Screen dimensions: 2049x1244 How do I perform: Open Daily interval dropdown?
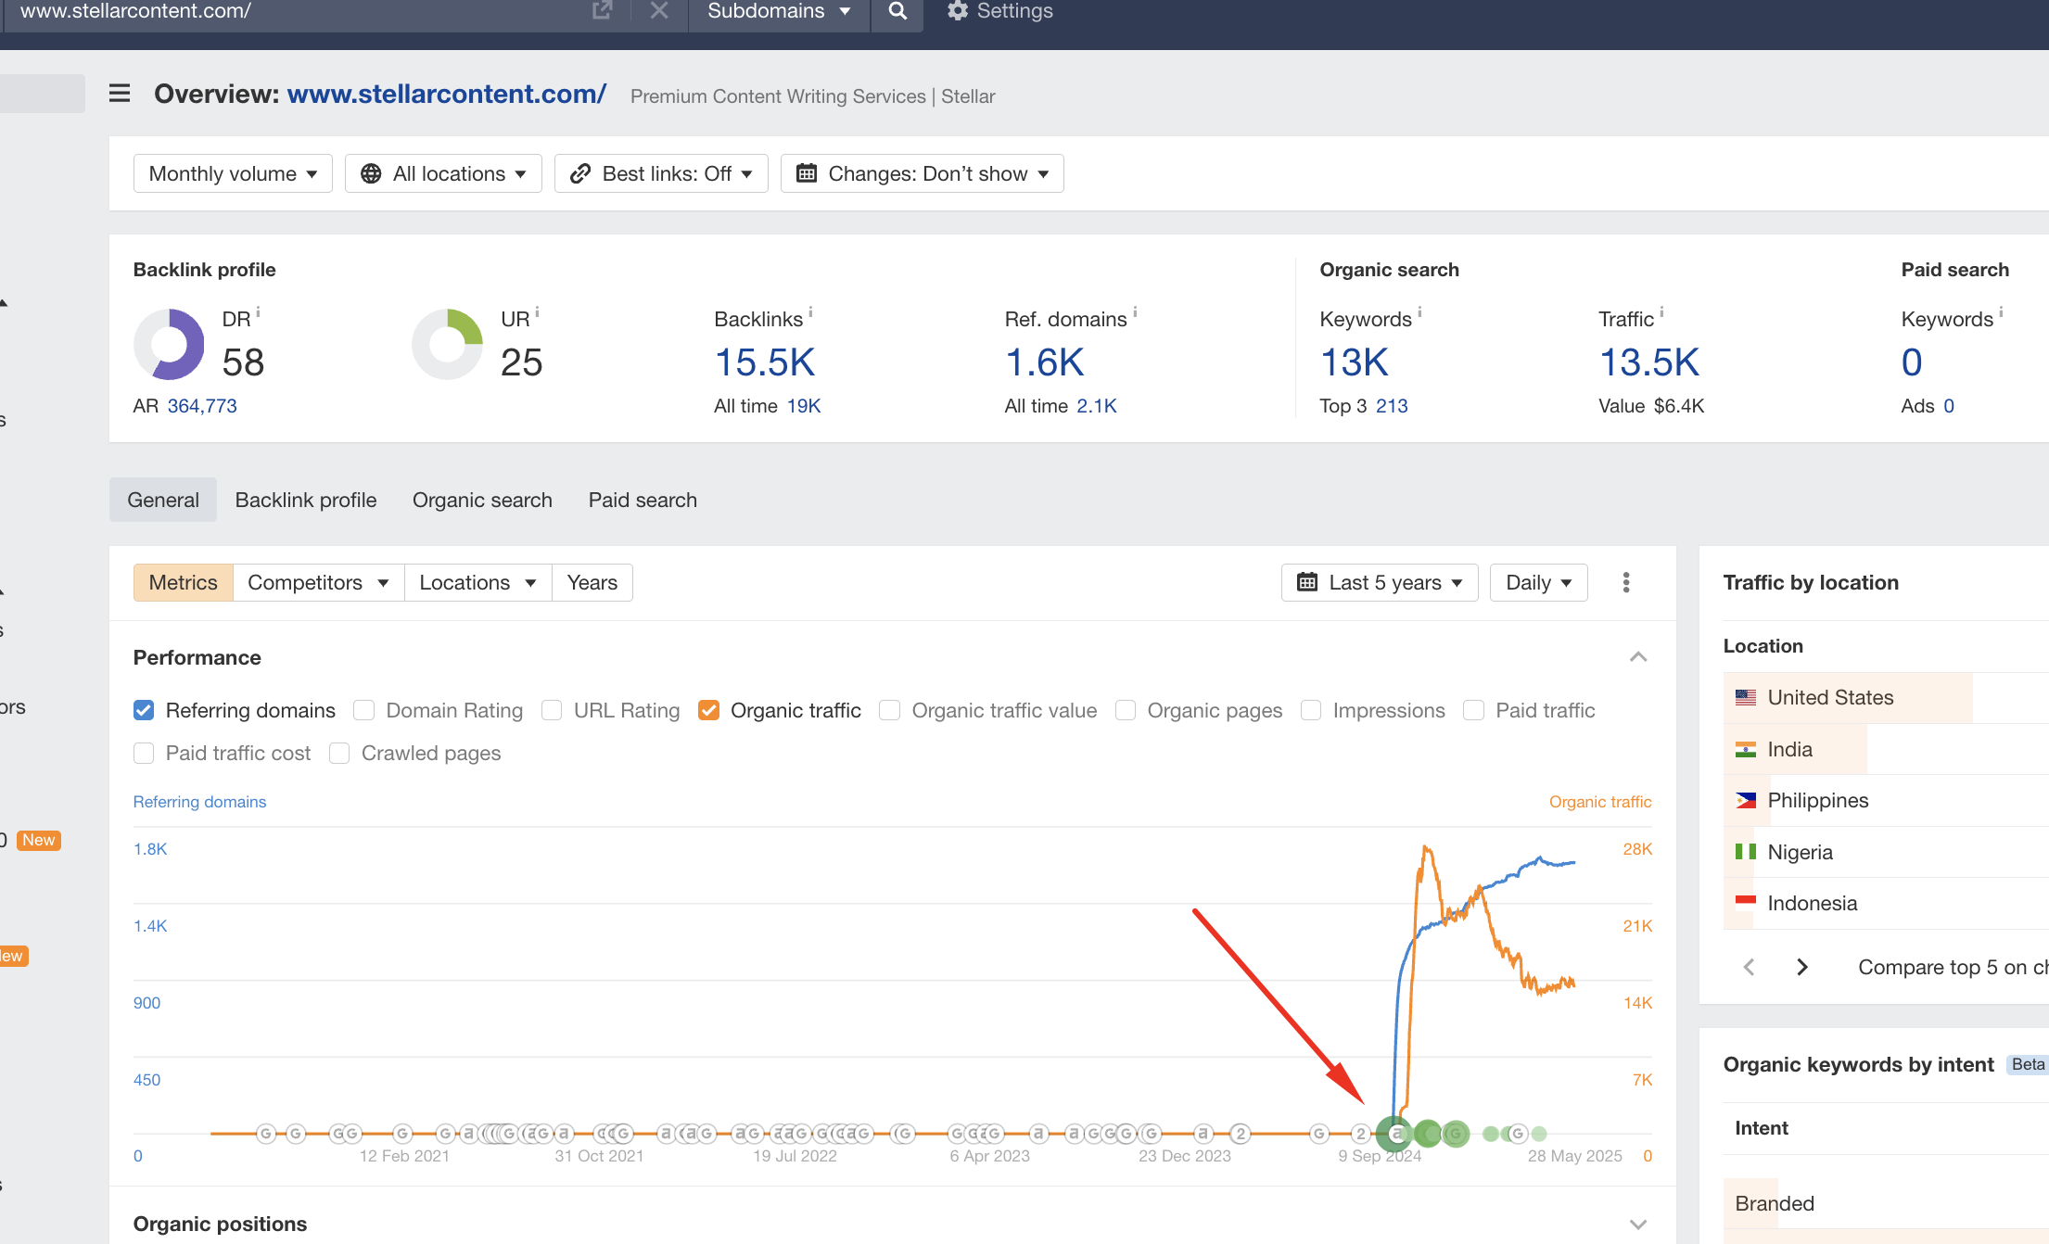[x=1539, y=582]
